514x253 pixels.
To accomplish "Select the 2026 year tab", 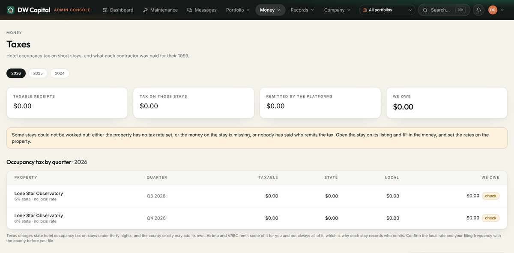I will (x=16, y=73).
